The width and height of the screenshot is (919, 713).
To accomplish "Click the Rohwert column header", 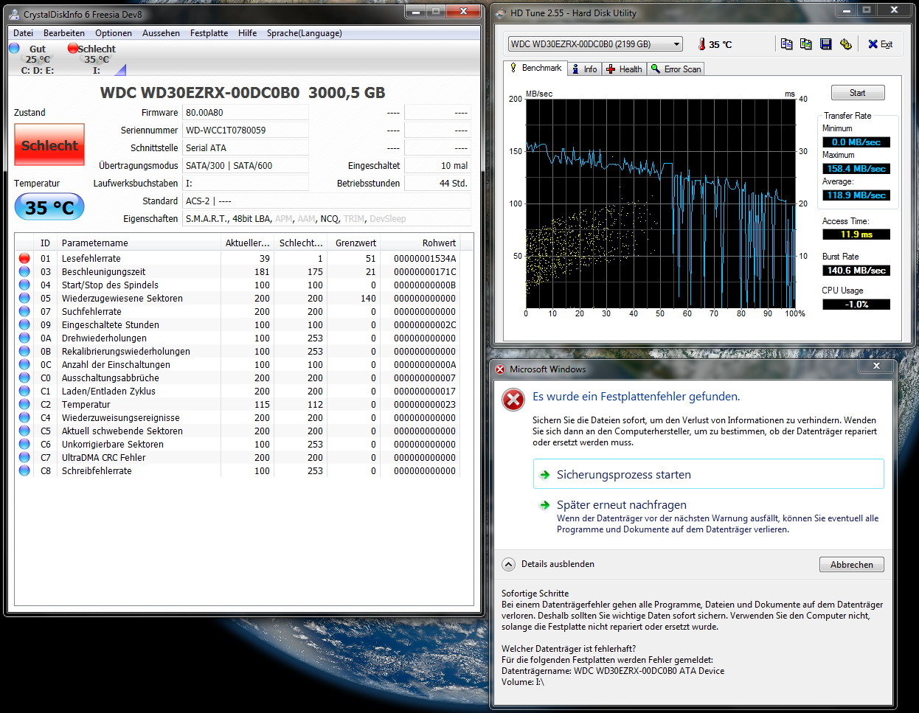I will (x=420, y=243).
